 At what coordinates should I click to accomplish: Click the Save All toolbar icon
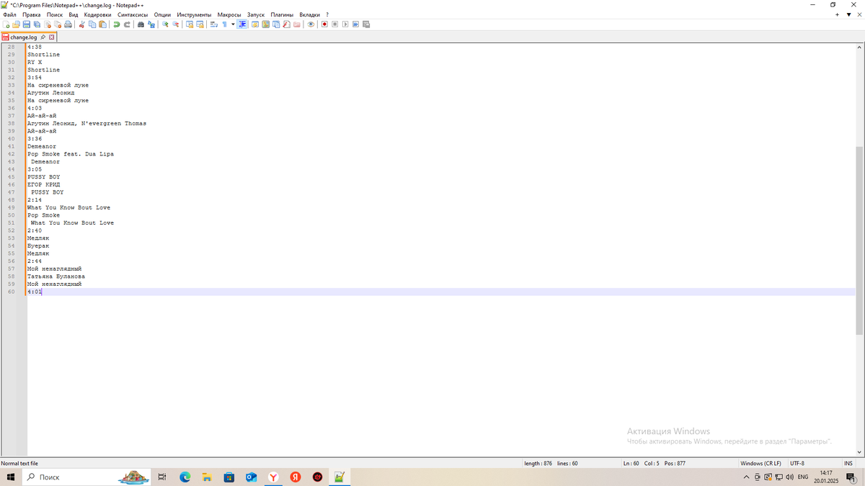[37, 24]
